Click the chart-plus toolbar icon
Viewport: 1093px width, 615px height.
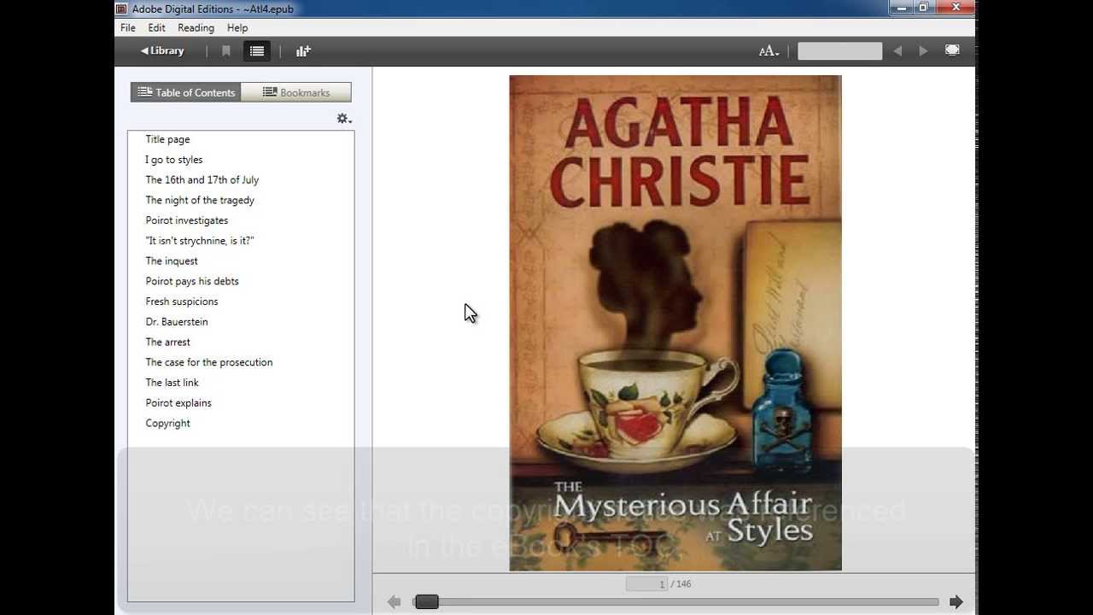[303, 51]
